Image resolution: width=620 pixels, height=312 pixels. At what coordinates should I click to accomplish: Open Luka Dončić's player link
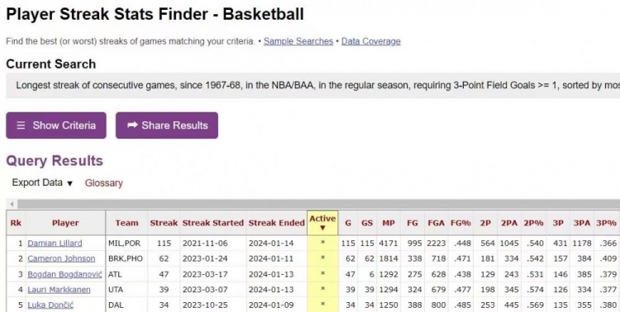coord(50,305)
